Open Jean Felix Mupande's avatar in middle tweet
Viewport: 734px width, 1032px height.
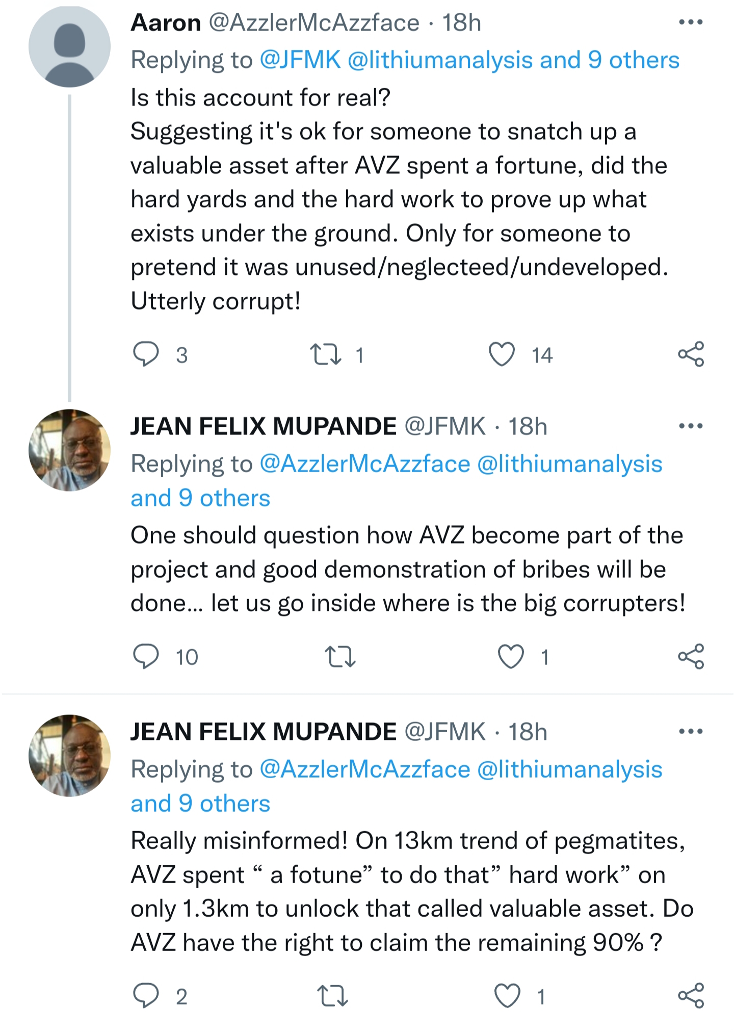(69, 450)
